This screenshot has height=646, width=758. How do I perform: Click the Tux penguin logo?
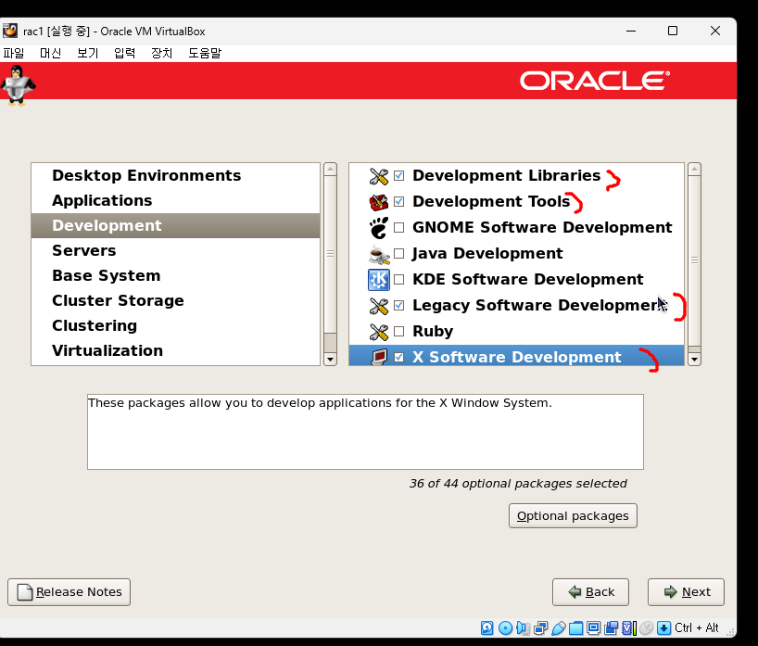[19, 85]
